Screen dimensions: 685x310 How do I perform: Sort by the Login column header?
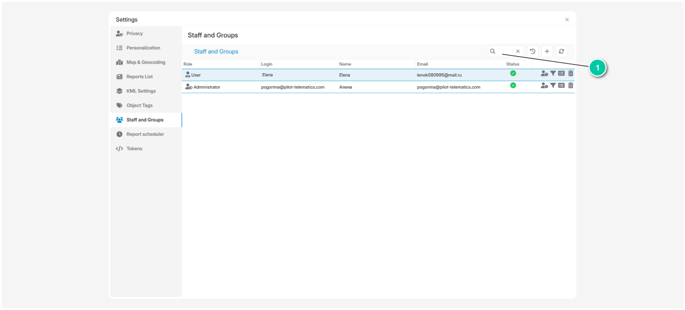pyautogui.click(x=267, y=64)
